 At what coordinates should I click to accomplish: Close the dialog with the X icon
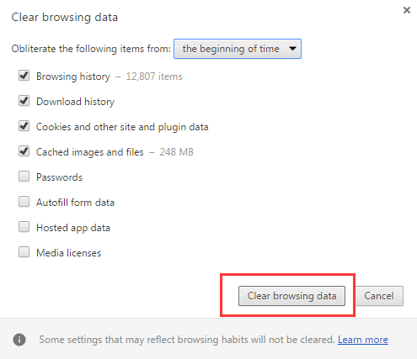pos(407,10)
